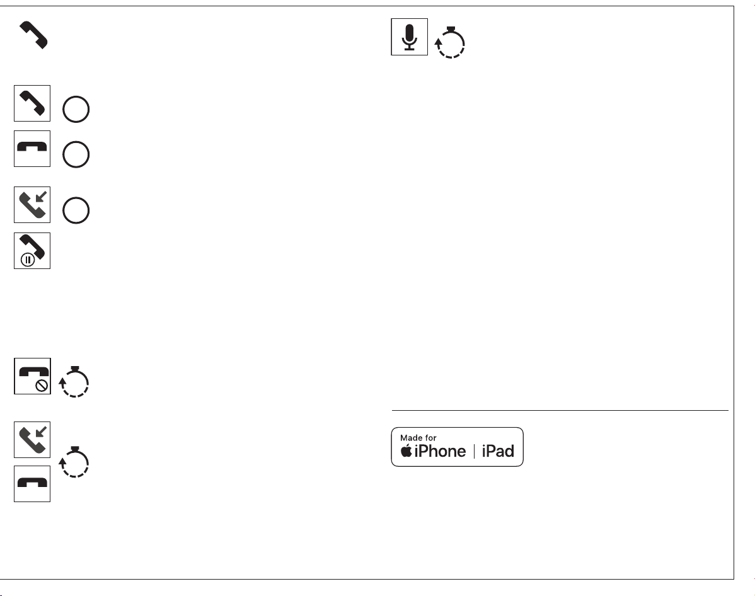
Task: Select the boxed answer-call handset icon
Action: pos(32,103)
